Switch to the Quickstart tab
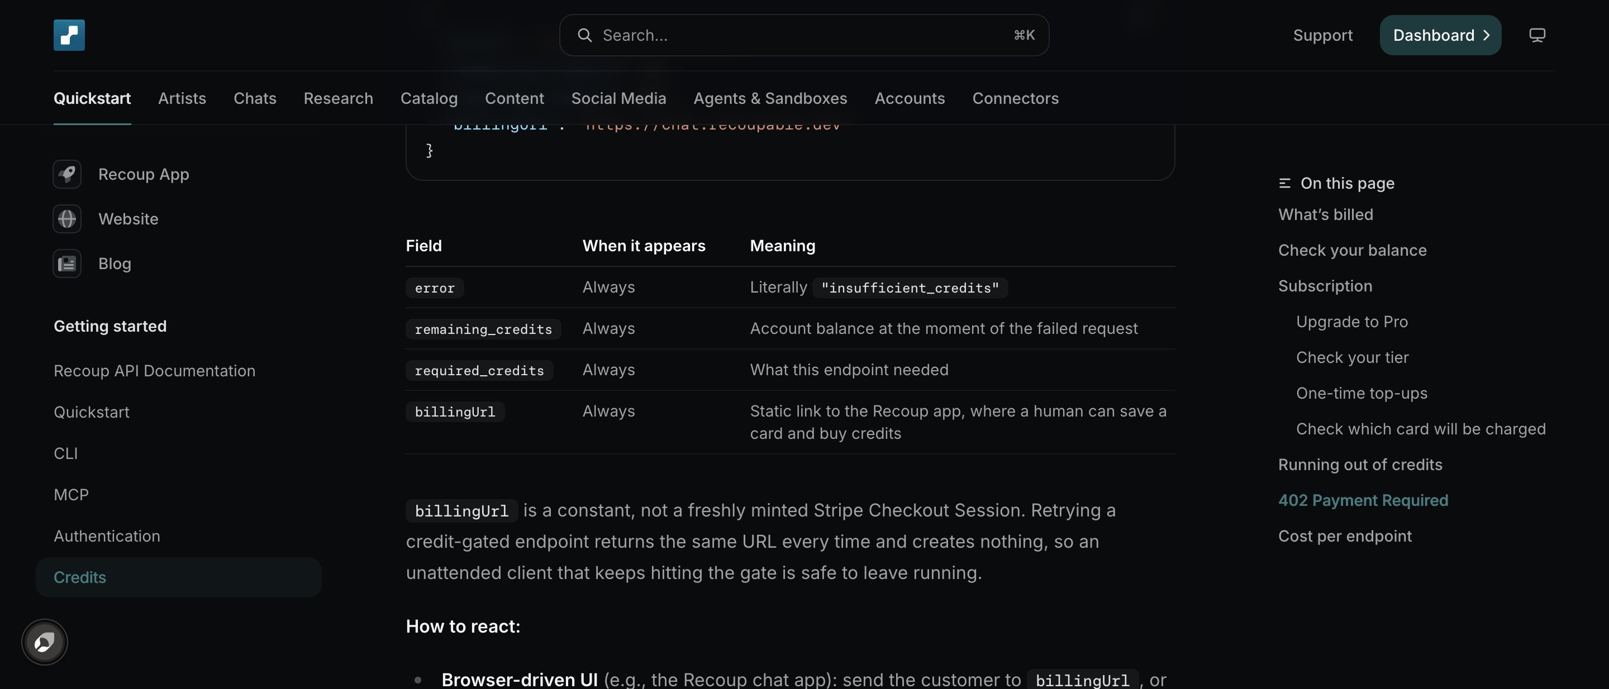This screenshot has height=689, width=1609. (x=92, y=98)
